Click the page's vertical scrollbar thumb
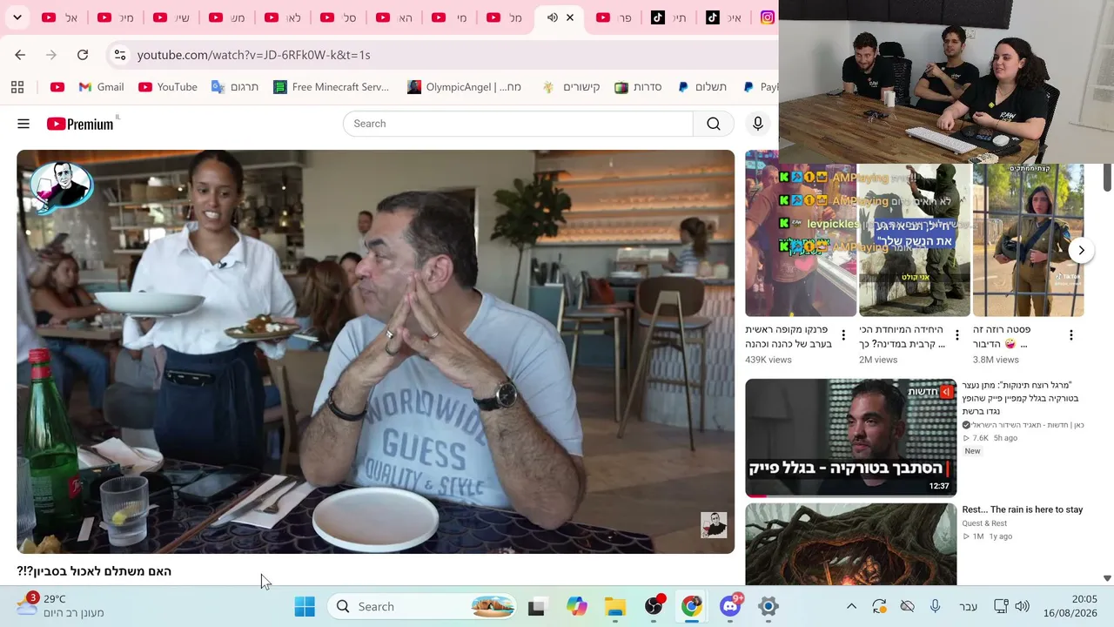 [x=1107, y=178]
